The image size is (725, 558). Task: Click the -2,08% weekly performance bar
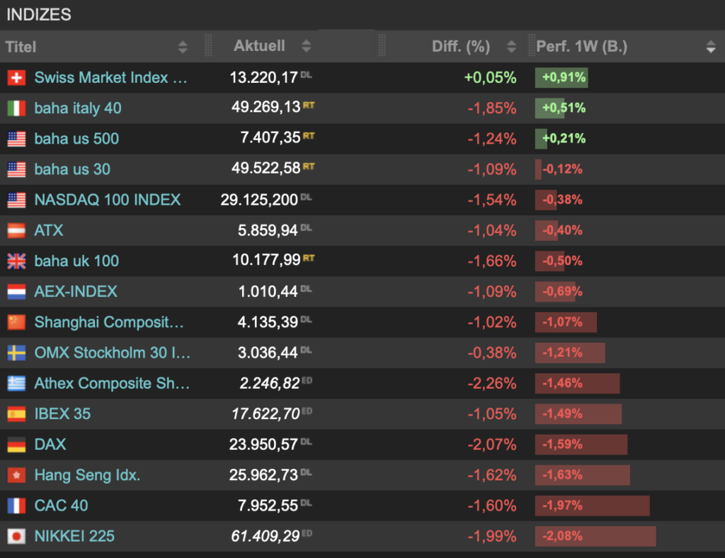595,536
